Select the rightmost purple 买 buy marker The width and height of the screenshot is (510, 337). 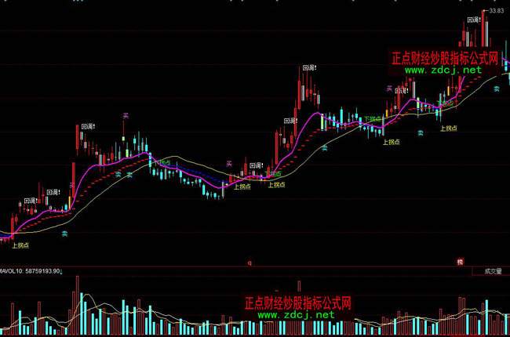click(389, 89)
